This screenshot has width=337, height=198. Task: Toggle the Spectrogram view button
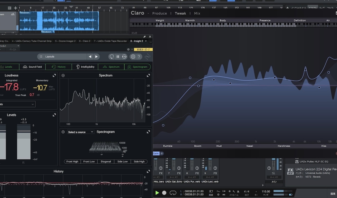point(138,67)
